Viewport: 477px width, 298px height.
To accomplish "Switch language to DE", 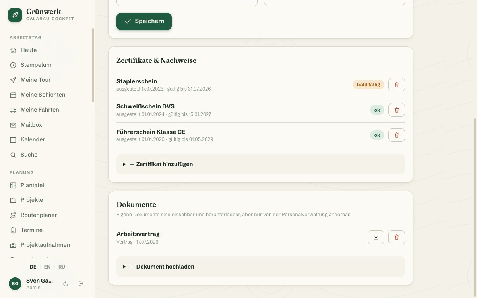I will point(33,267).
